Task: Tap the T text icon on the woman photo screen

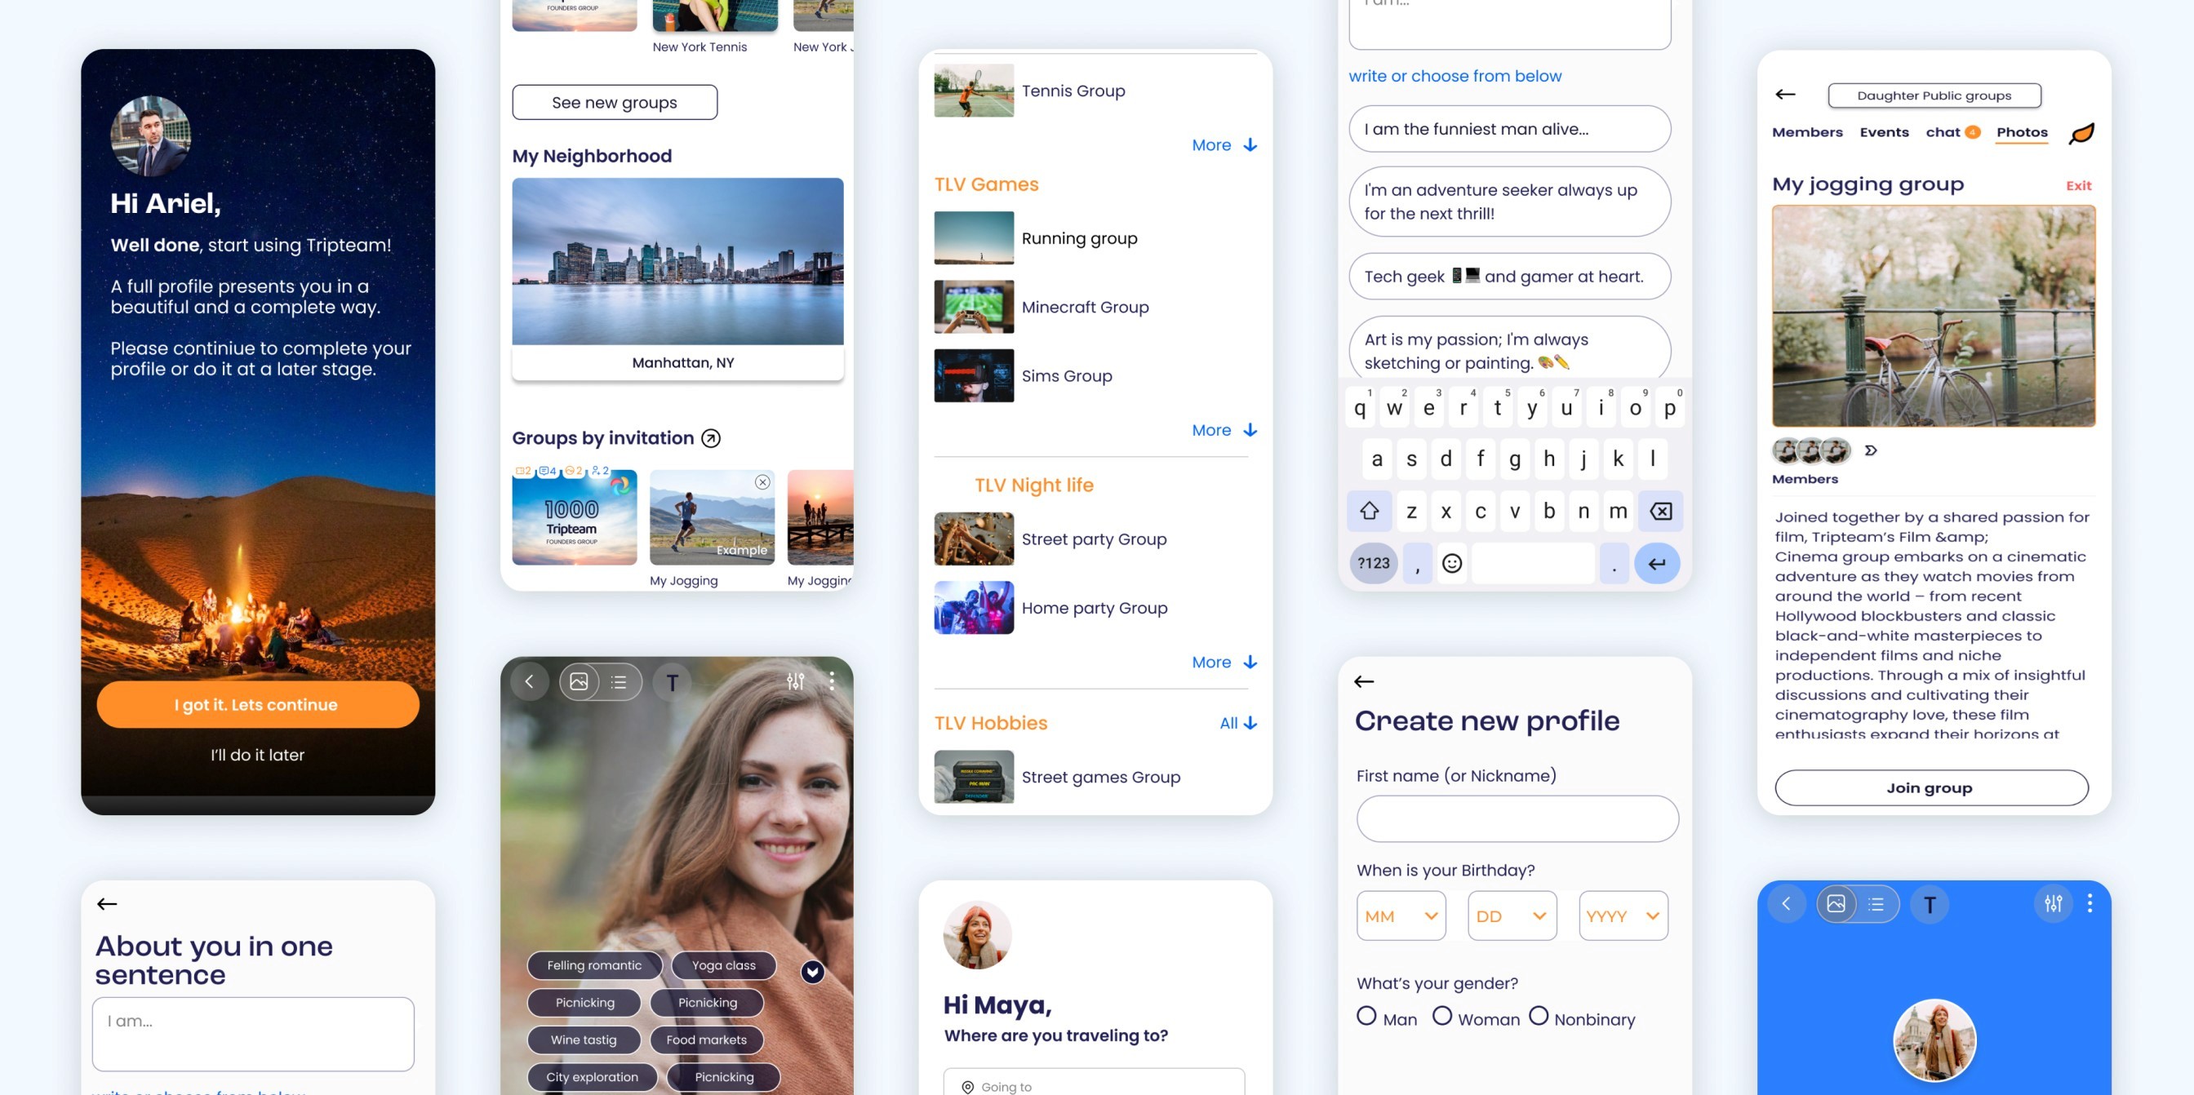Action: pyautogui.click(x=672, y=682)
